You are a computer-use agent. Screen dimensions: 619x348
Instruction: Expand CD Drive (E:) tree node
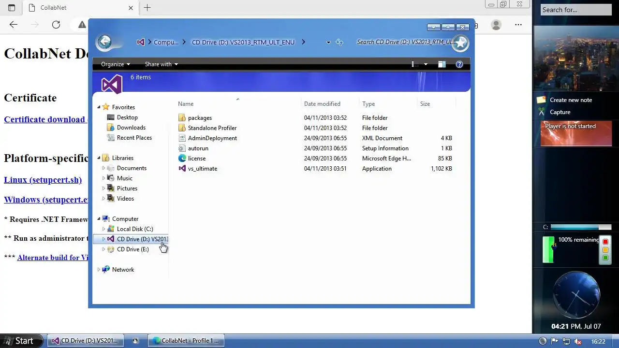(103, 249)
